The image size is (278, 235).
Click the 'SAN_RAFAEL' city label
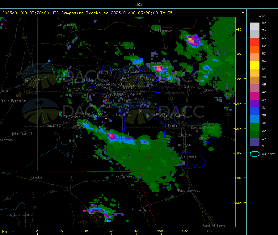click(x=113, y=84)
